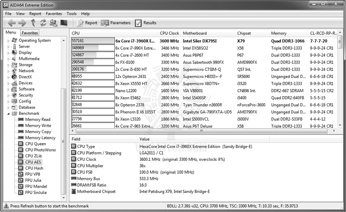The image size is (346, 212).
Task: Sort by Memory column header
Action: pyautogui.click(x=288, y=33)
